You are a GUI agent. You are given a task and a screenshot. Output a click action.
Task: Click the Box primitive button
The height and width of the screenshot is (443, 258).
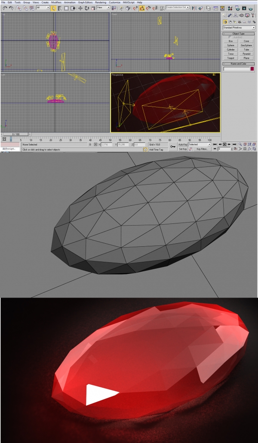[230, 41]
